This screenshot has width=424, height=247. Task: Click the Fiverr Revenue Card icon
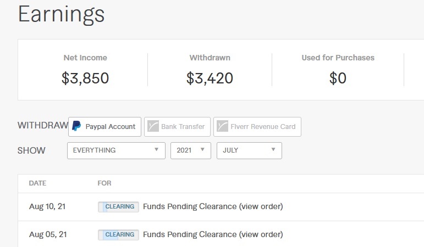pos(222,127)
